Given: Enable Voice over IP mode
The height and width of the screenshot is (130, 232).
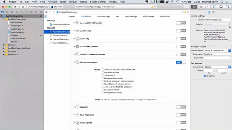Looking at the screenshot, I should tap(103, 75).
